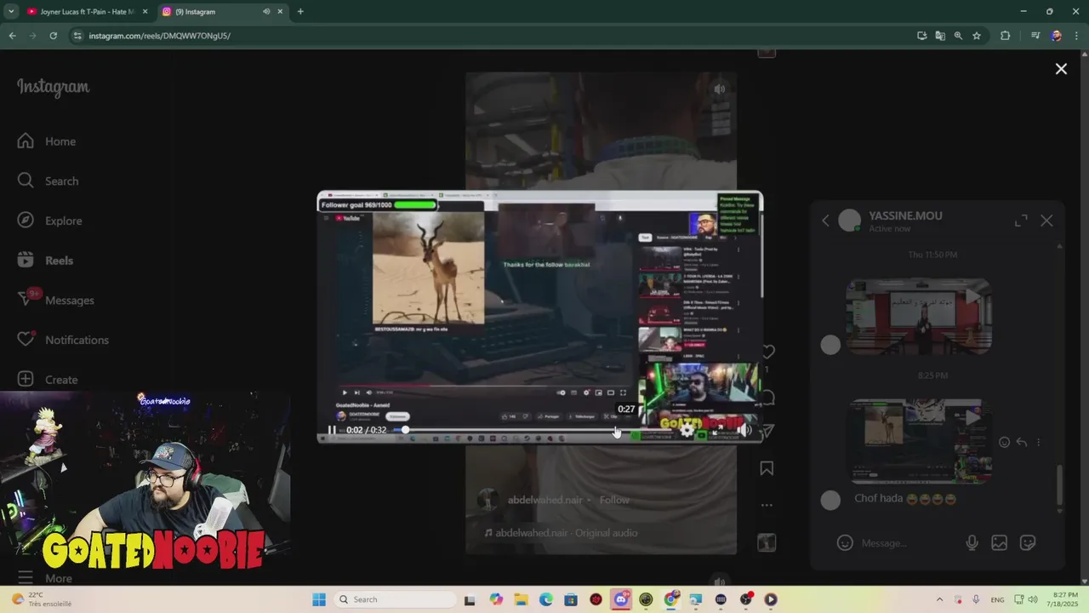
Task: Close the video overlay with the X
Action: click(1061, 69)
